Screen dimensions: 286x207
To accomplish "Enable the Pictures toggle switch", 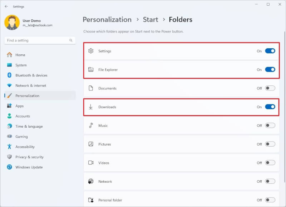I will (270, 144).
